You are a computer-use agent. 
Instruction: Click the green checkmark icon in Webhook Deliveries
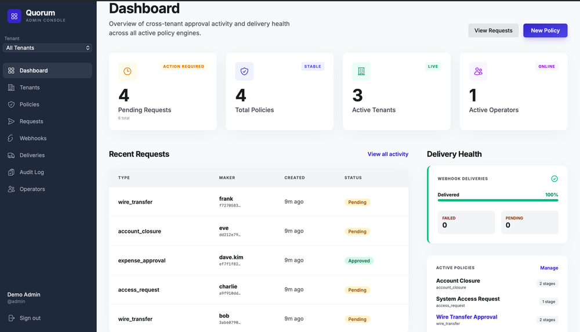pyautogui.click(x=554, y=179)
